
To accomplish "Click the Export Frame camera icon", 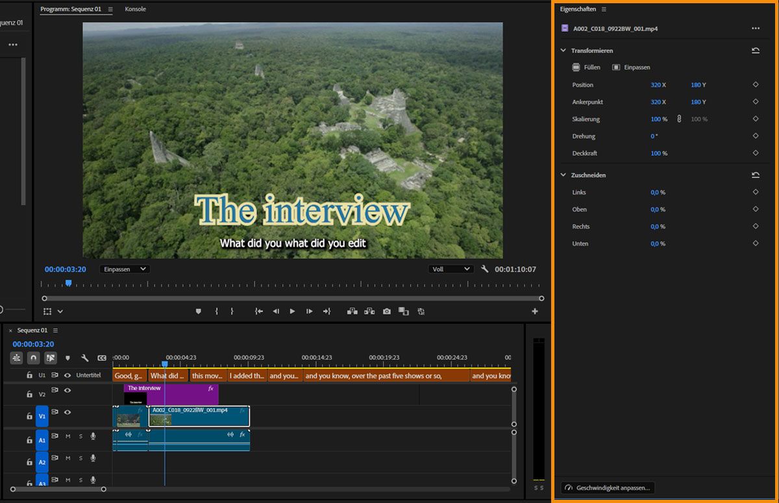I will click(387, 312).
